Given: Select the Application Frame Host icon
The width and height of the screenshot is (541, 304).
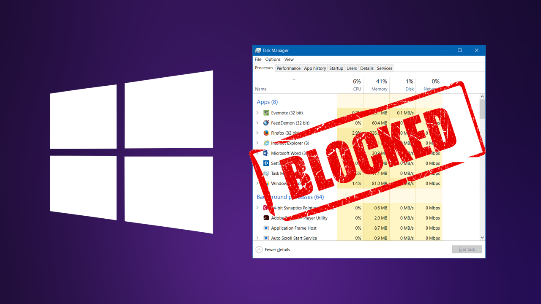Looking at the screenshot, I should [x=266, y=228].
